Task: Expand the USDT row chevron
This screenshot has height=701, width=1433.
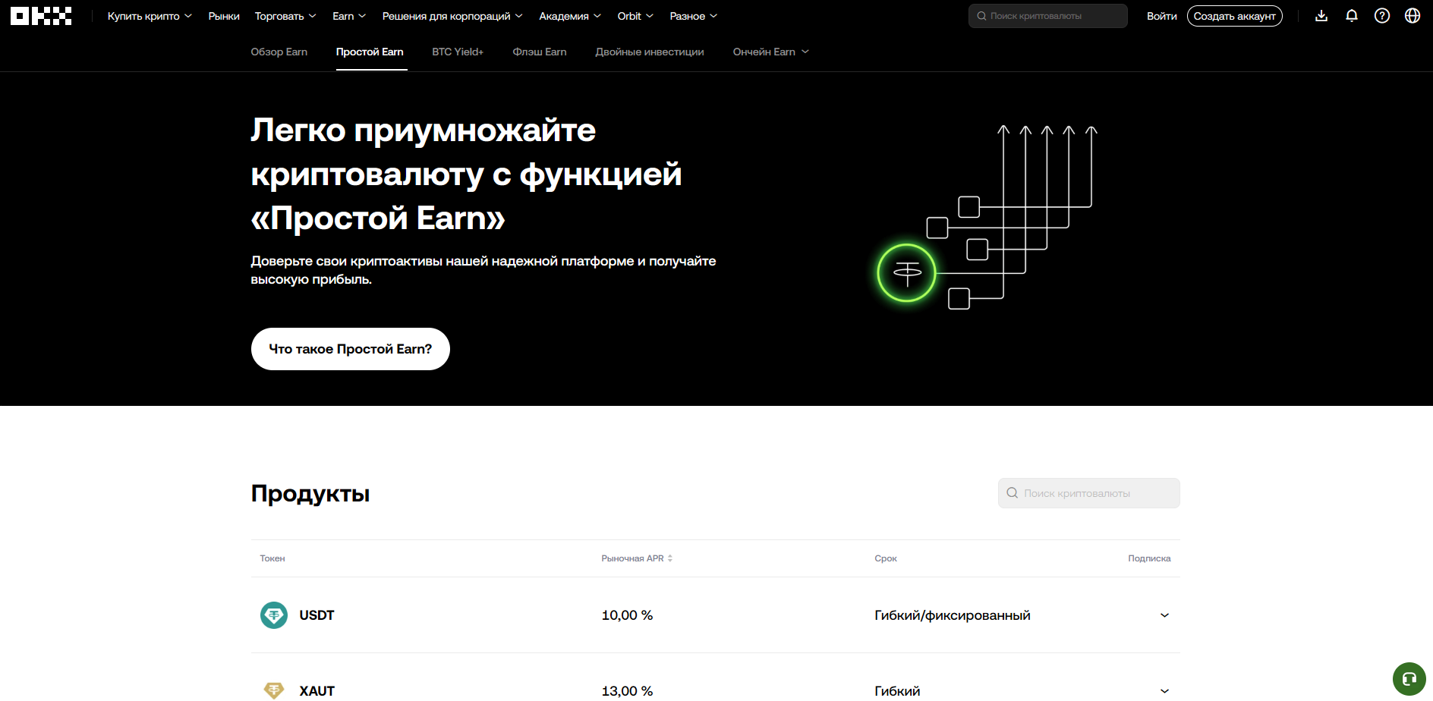Action: [x=1164, y=615]
